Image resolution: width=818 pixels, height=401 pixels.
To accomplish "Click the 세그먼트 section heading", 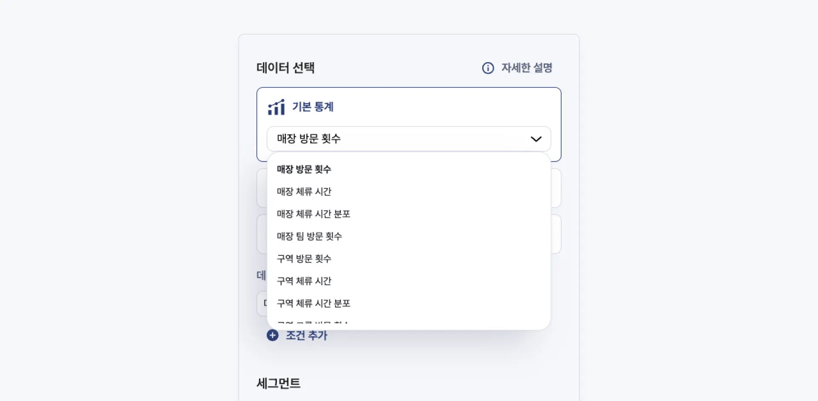I will click(279, 384).
